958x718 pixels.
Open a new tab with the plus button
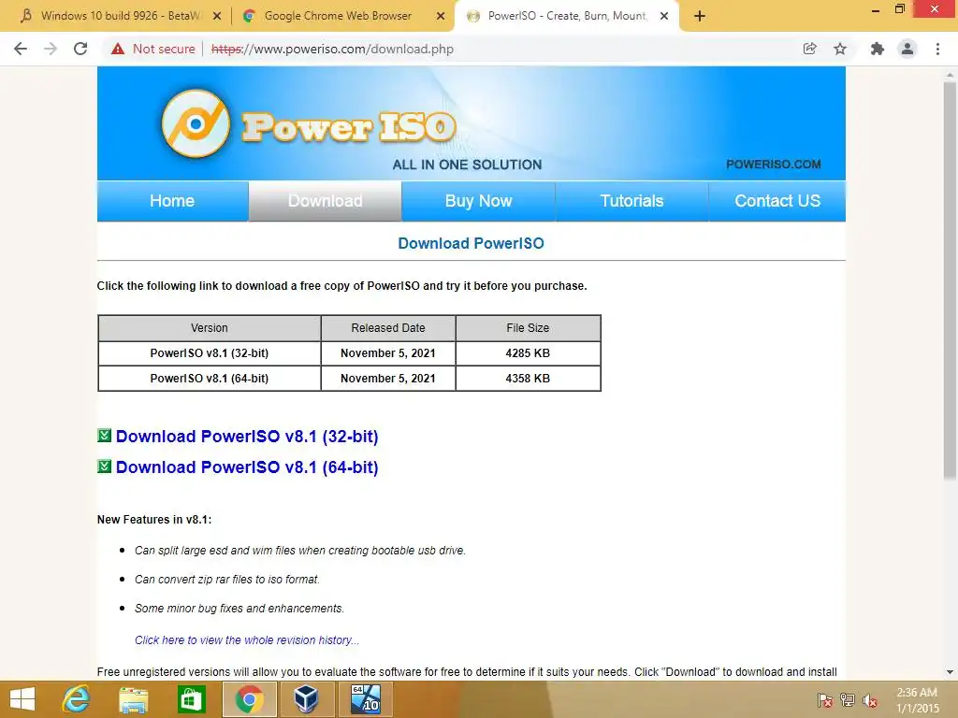[700, 17]
